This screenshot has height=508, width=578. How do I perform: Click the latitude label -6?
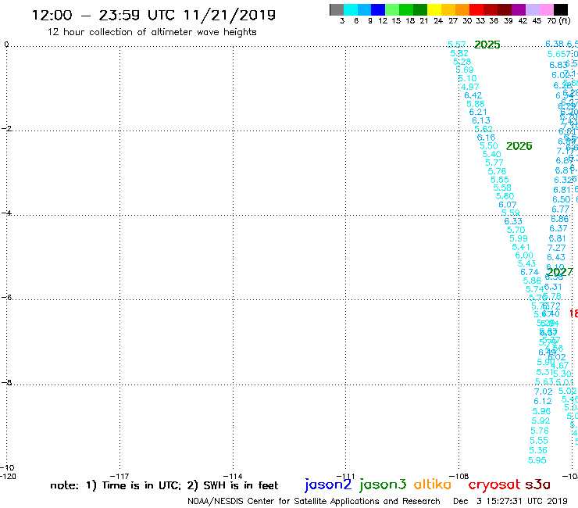(x=6, y=297)
